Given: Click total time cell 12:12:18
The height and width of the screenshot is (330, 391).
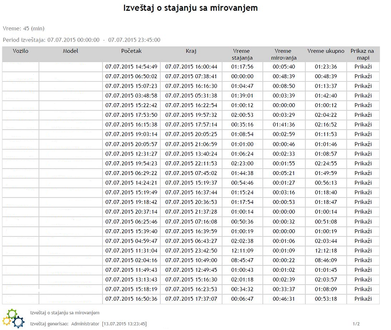Looking at the screenshot, I should [x=326, y=251].
